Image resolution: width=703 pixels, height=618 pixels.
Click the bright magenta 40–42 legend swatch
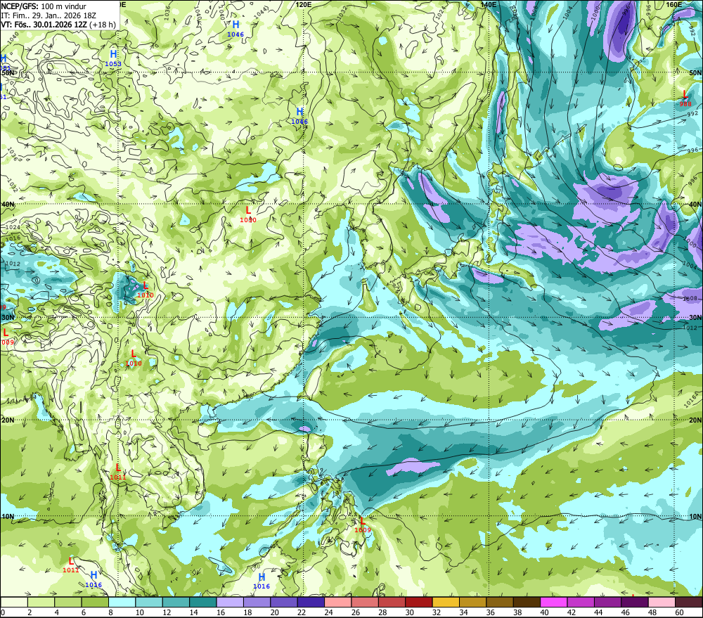click(x=554, y=602)
